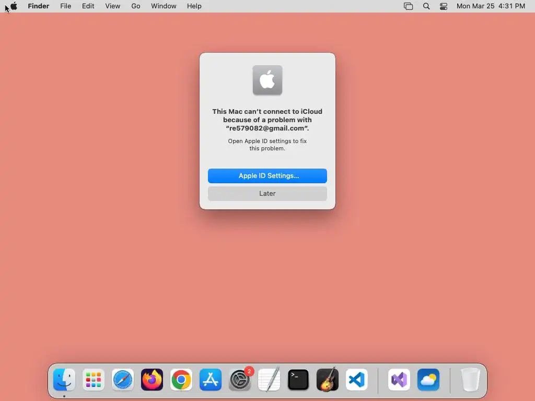Click the iCloud error message heading
This screenshot has height=401, width=535.
click(x=267, y=120)
